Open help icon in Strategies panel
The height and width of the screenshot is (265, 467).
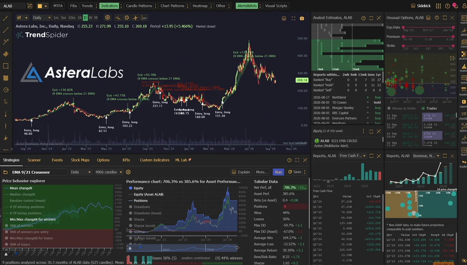pyautogui.click(x=289, y=160)
